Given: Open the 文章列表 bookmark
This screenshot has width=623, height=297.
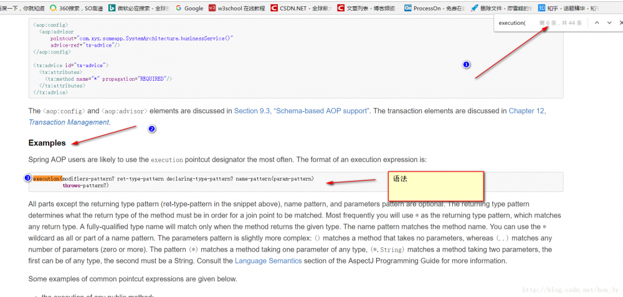Looking at the screenshot, I should pos(368,8).
